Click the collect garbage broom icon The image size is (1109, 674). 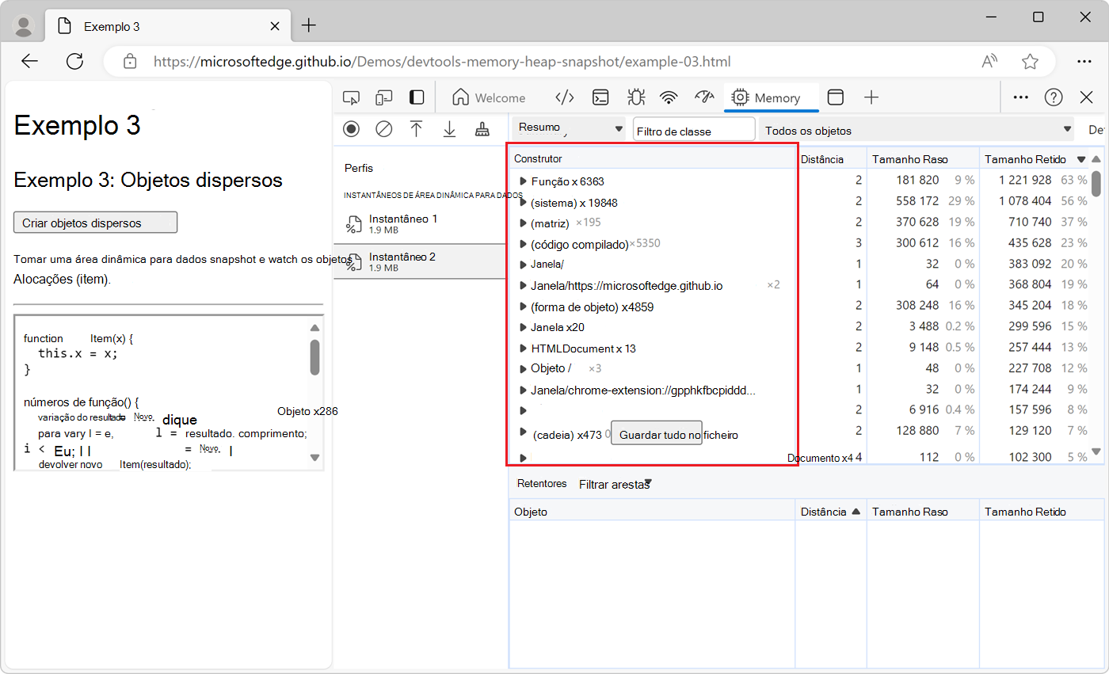point(482,129)
